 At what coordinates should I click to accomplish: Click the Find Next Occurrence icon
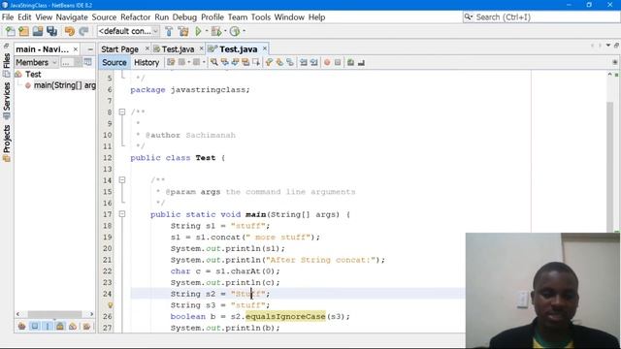[235, 62]
